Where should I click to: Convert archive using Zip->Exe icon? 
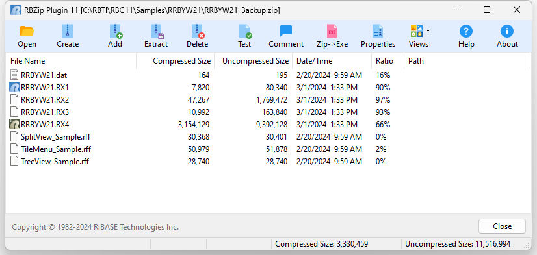332,31
